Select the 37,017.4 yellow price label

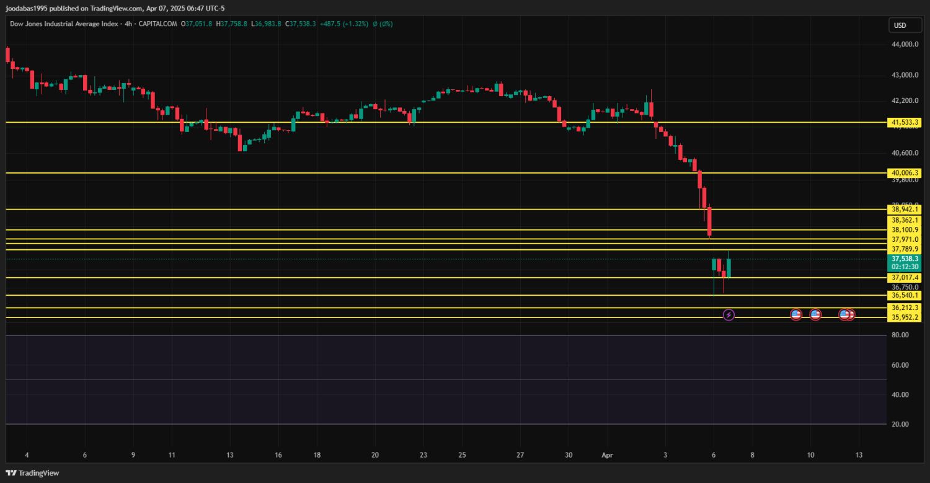[904, 278]
